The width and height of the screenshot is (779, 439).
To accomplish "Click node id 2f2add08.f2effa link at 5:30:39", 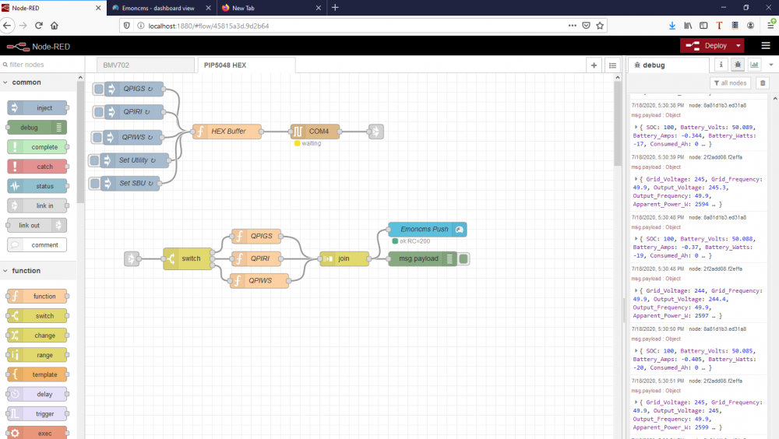I will [715, 157].
